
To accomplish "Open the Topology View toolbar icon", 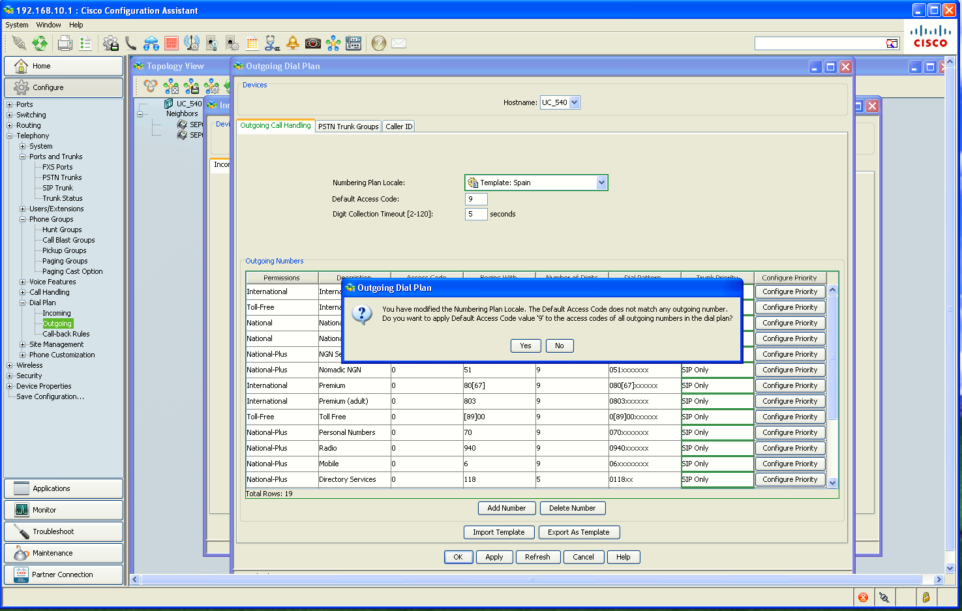I will pyautogui.click(x=333, y=43).
